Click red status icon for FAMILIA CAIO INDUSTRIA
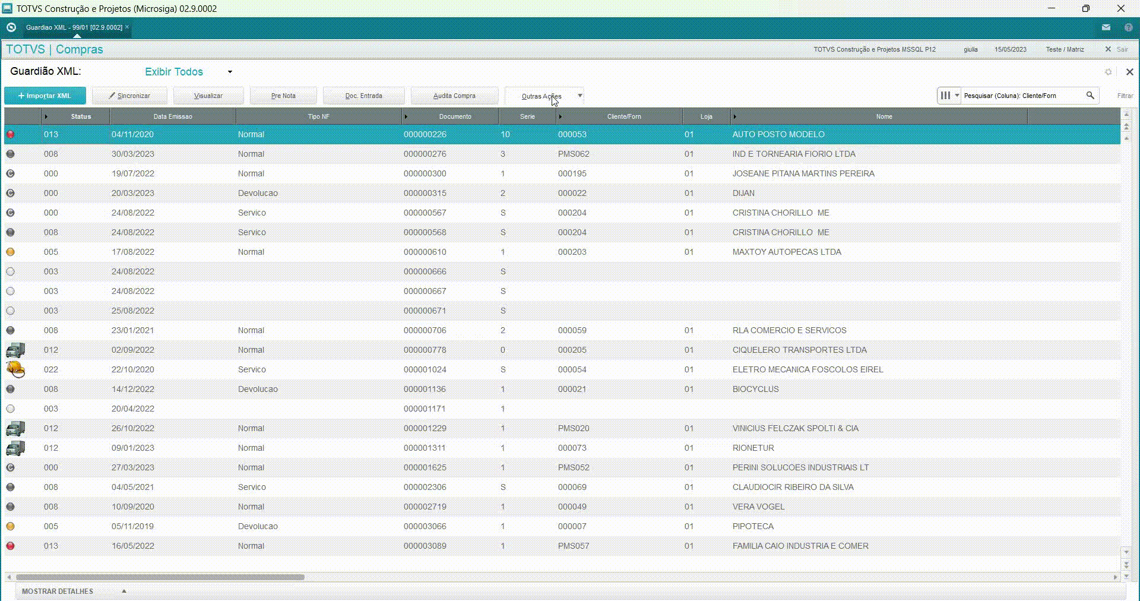Screen dimensions: 1140x601 tap(10, 546)
